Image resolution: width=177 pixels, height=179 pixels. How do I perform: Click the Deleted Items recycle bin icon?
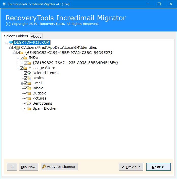(x=29, y=73)
